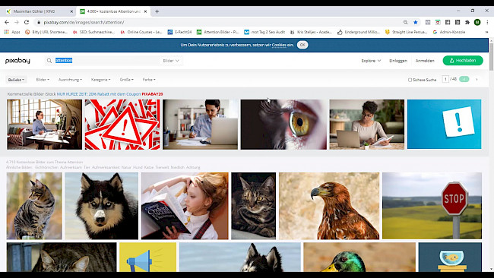The height and width of the screenshot is (278, 494).
Task: Click the Pixabay logo
Action: point(17,61)
